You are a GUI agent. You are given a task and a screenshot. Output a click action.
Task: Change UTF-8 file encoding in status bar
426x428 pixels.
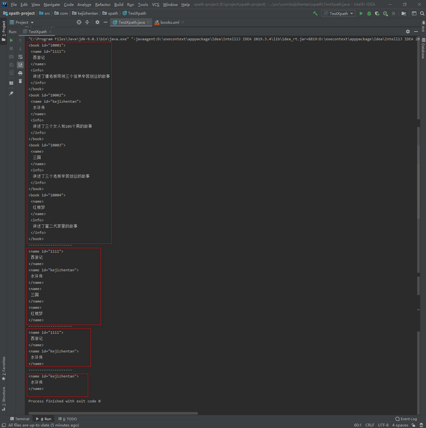click(x=383, y=425)
